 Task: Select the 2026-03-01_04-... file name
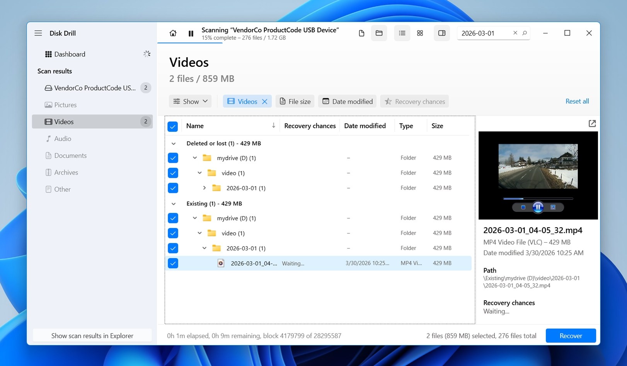tap(254, 263)
